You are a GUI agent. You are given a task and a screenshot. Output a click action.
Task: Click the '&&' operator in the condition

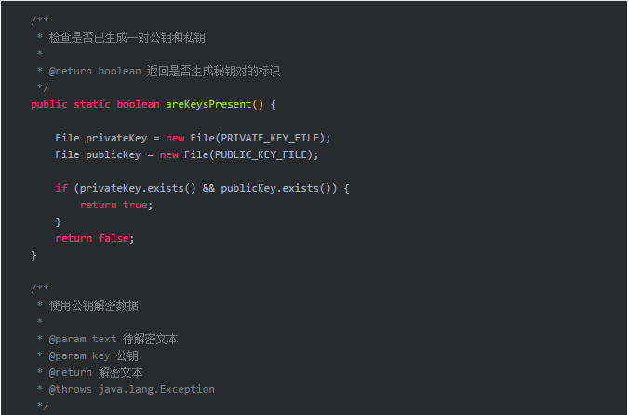tap(208, 189)
